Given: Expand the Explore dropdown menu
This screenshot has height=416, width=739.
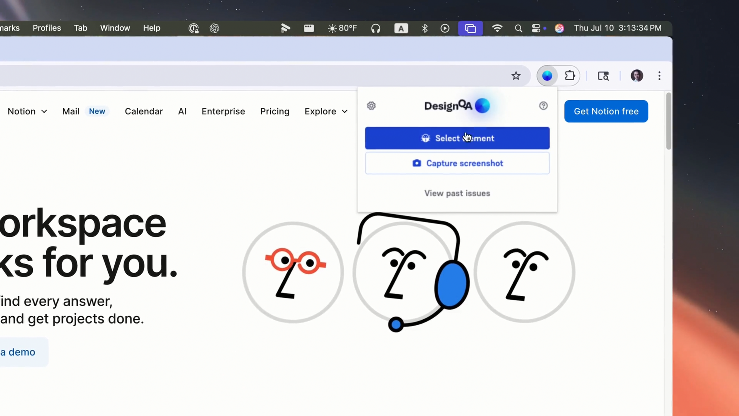Looking at the screenshot, I should 326,111.
